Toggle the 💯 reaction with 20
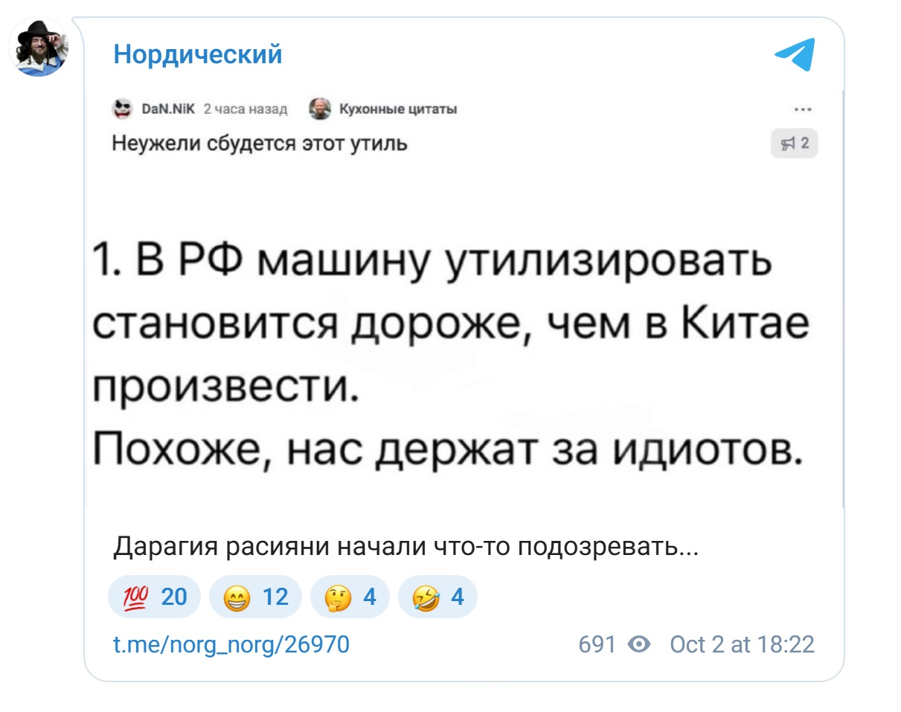901x712 pixels. tap(154, 597)
